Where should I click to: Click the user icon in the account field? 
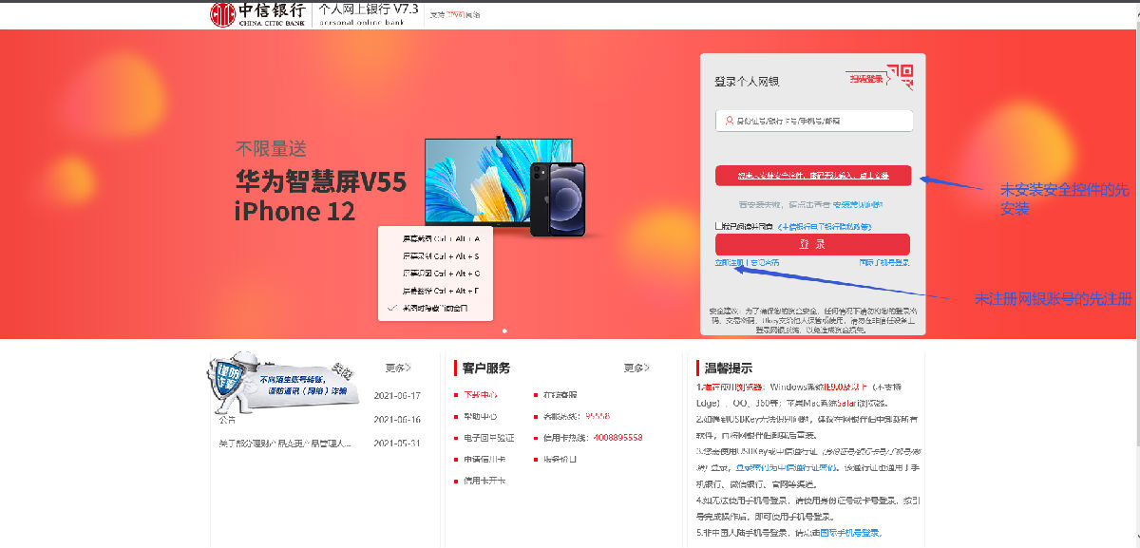click(x=730, y=121)
